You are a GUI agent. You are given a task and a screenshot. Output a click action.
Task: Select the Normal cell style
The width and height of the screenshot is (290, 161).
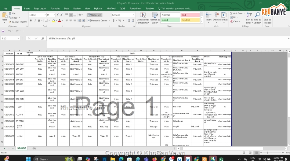pyautogui.click(x=170, y=15)
